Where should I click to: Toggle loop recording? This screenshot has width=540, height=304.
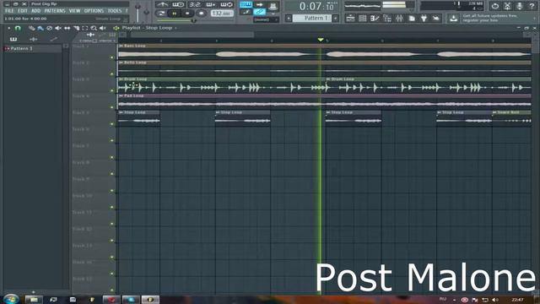(x=226, y=4)
